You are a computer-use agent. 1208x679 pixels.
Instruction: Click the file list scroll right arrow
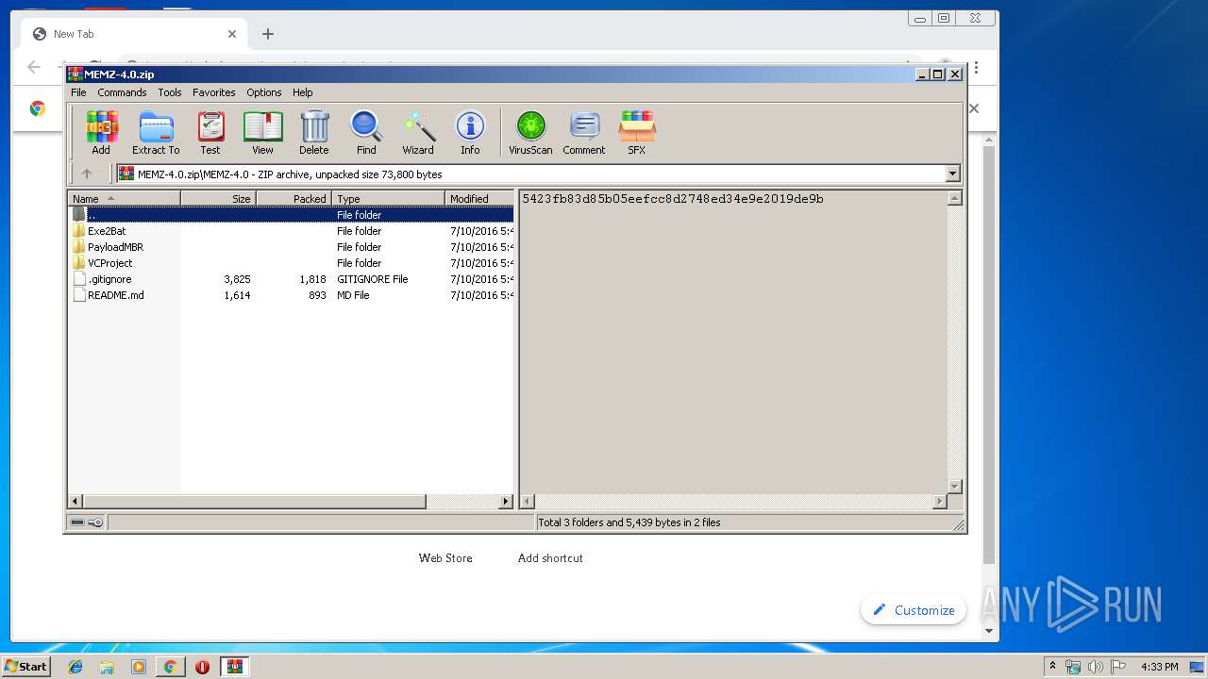click(x=506, y=502)
